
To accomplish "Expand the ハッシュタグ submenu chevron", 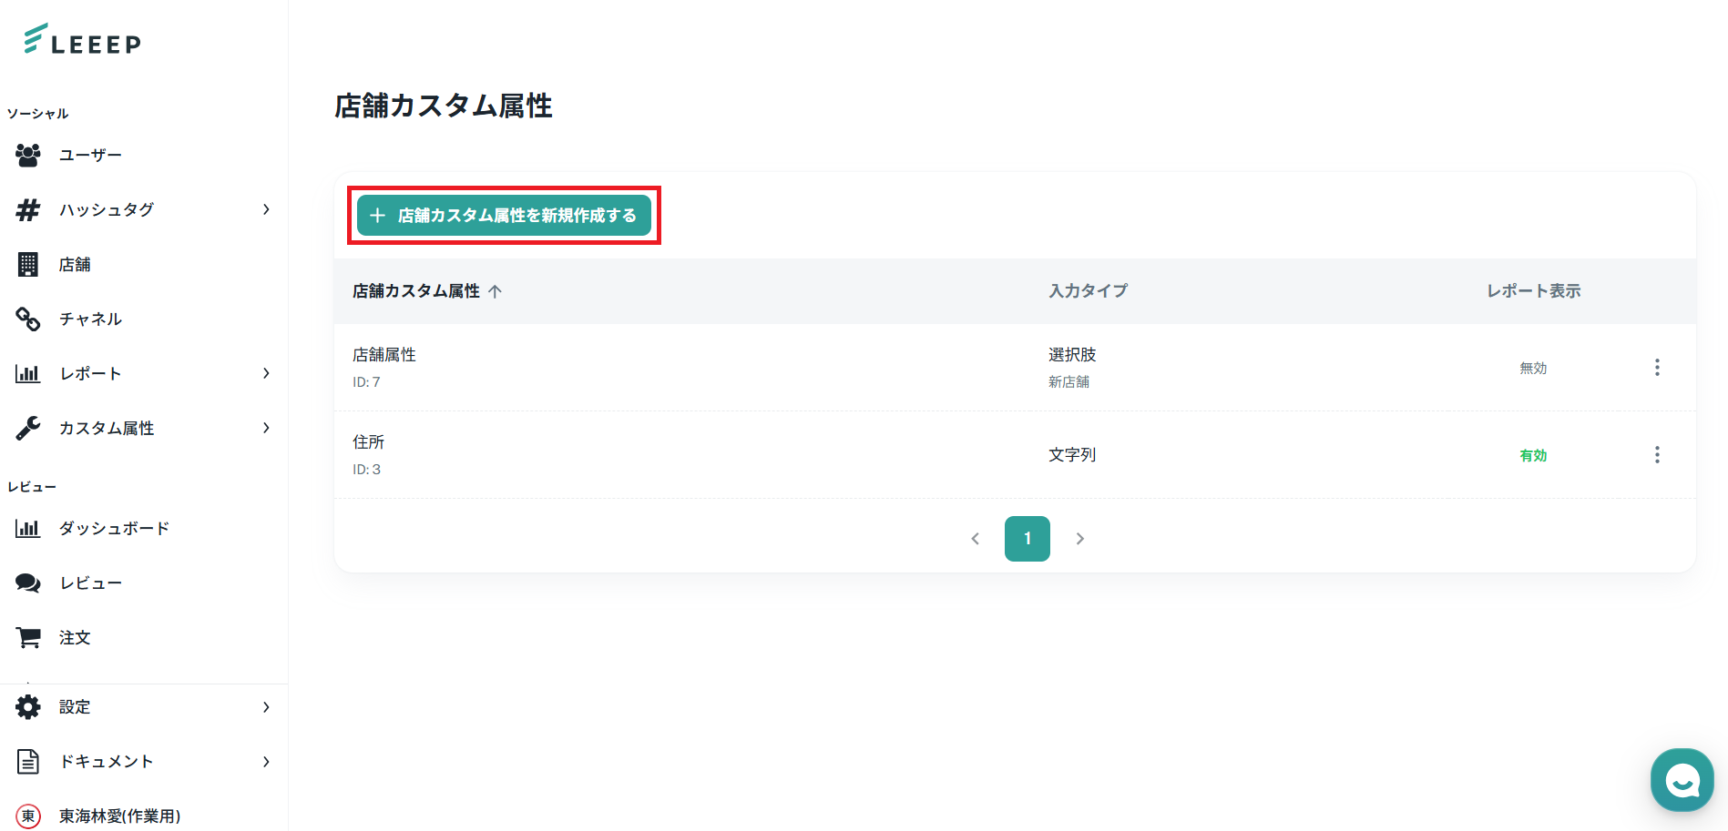I will tap(266, 210).
